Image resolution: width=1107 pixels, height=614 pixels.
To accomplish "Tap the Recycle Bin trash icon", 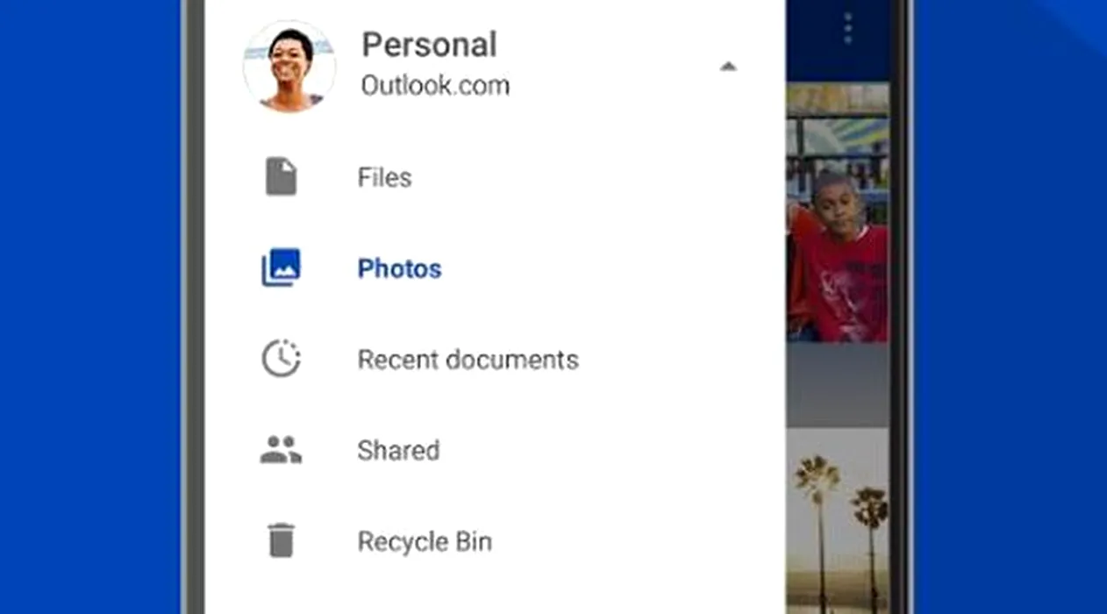I will 281,540.
